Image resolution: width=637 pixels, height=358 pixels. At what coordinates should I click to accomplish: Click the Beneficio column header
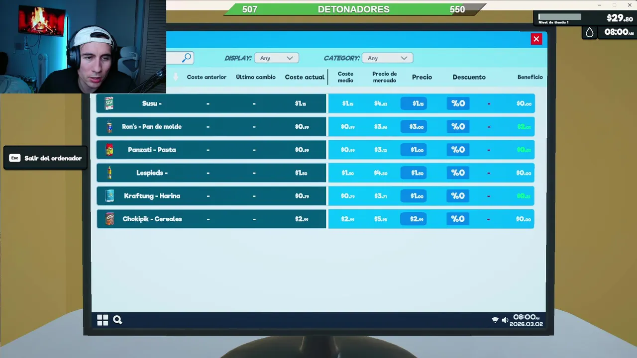[x=530, y=77]
